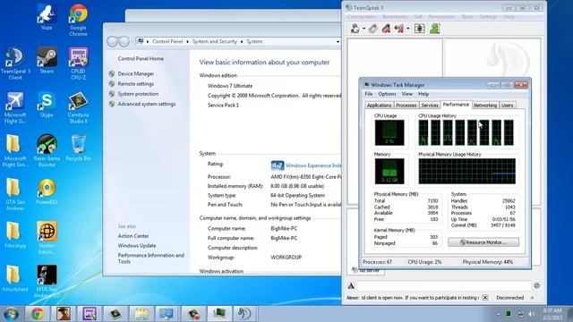Expand breadcrumb arrow after Control Panel
Viewport: 573px width, 322px height.
click(x=187, y=42)
